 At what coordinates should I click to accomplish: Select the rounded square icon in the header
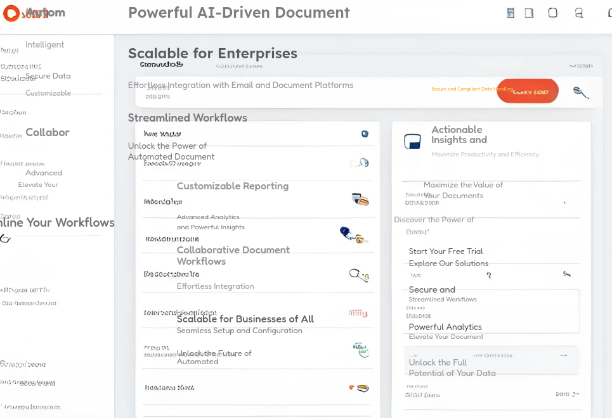[x=552, y=12]
